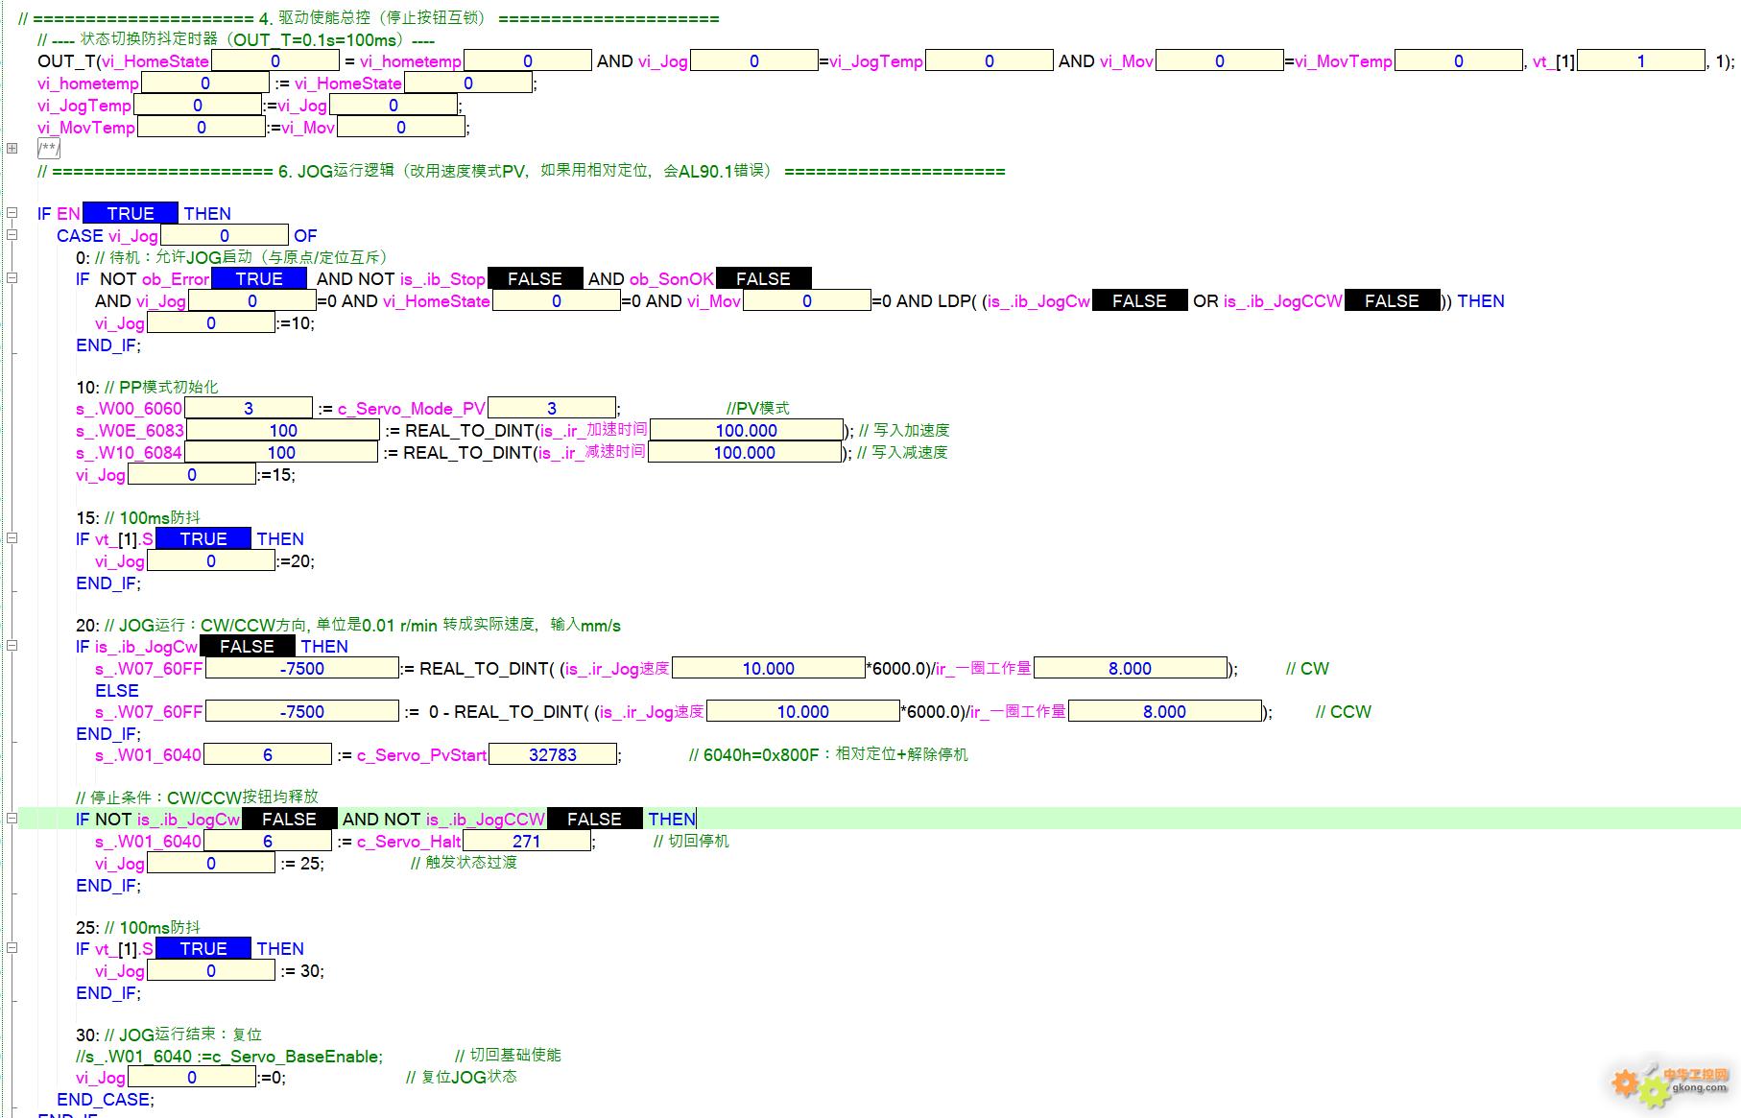The height and width of the screenshot is (1118, 1741).
Task: Place cursor after THEN on highlighted line
Action: 697,819
